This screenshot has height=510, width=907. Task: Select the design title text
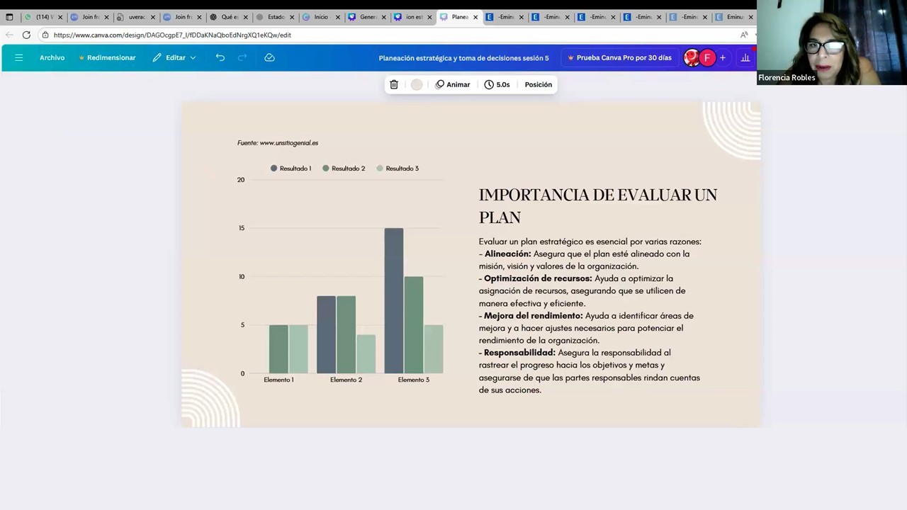tap(463, 58)
